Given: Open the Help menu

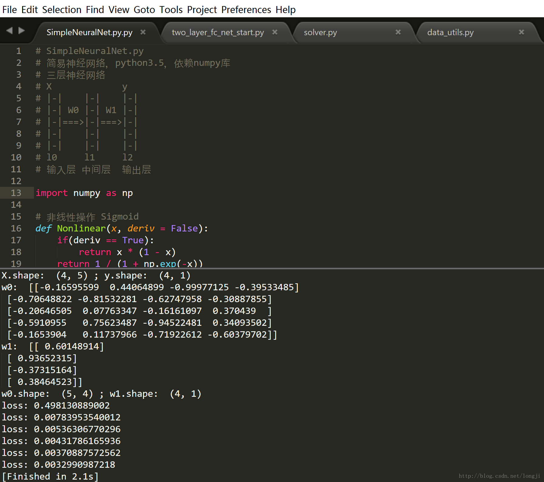Looking at the screenshot, I should (285, 10).
